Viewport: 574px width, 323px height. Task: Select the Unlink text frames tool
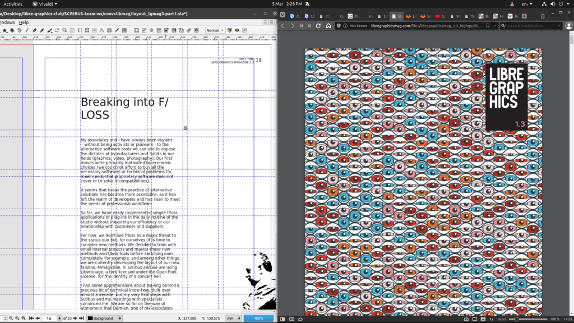click(94, 30)
